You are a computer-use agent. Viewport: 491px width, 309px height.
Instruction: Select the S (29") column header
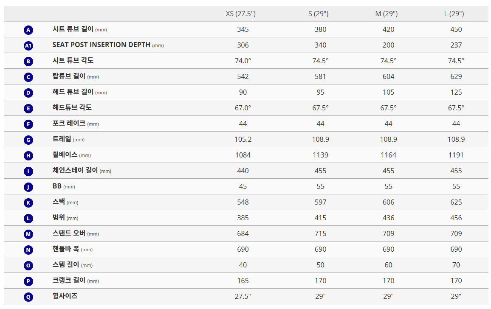click(x=318, y=14)
